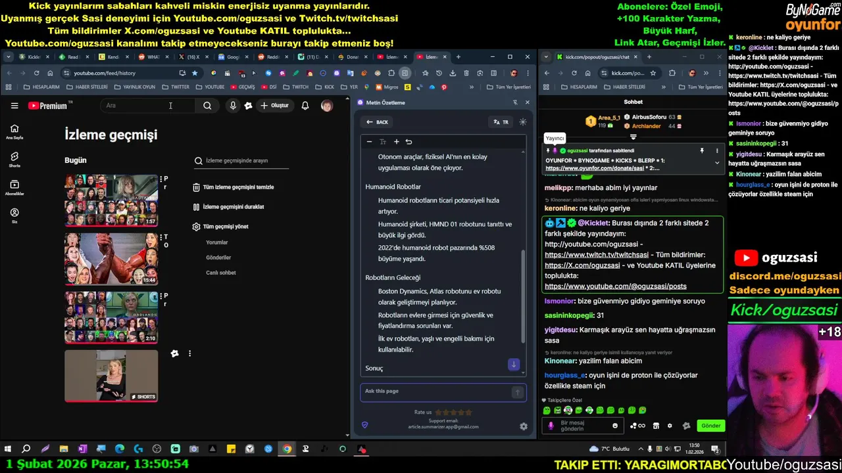Expand the leaderboard handle below Archlander
This screenshot has width=842, height=473.
tap(633, 137)
